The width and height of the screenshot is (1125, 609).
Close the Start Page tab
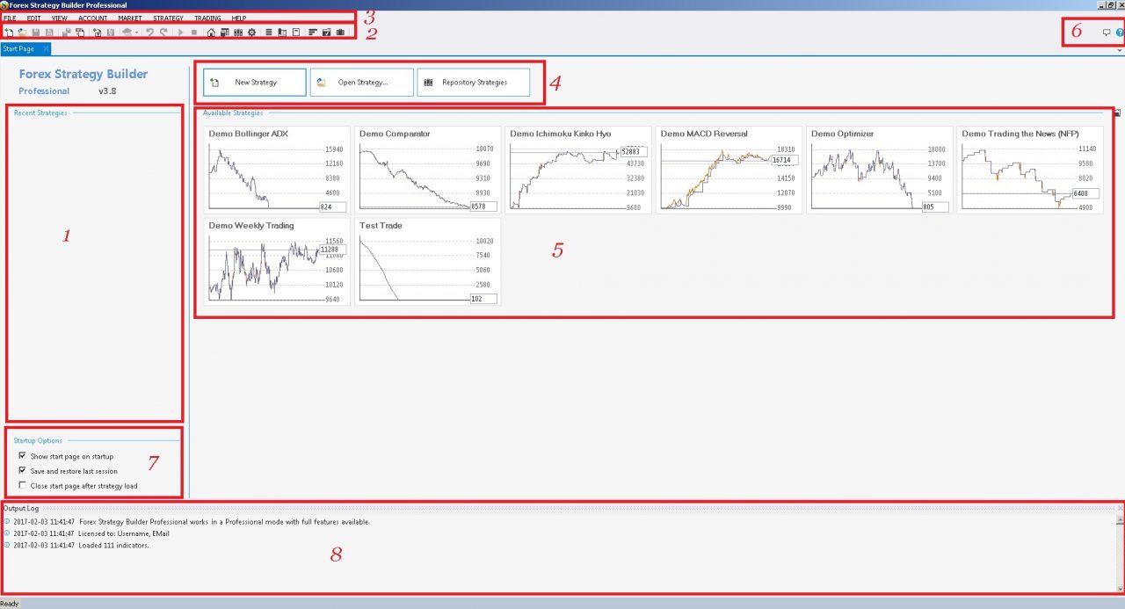46,49
